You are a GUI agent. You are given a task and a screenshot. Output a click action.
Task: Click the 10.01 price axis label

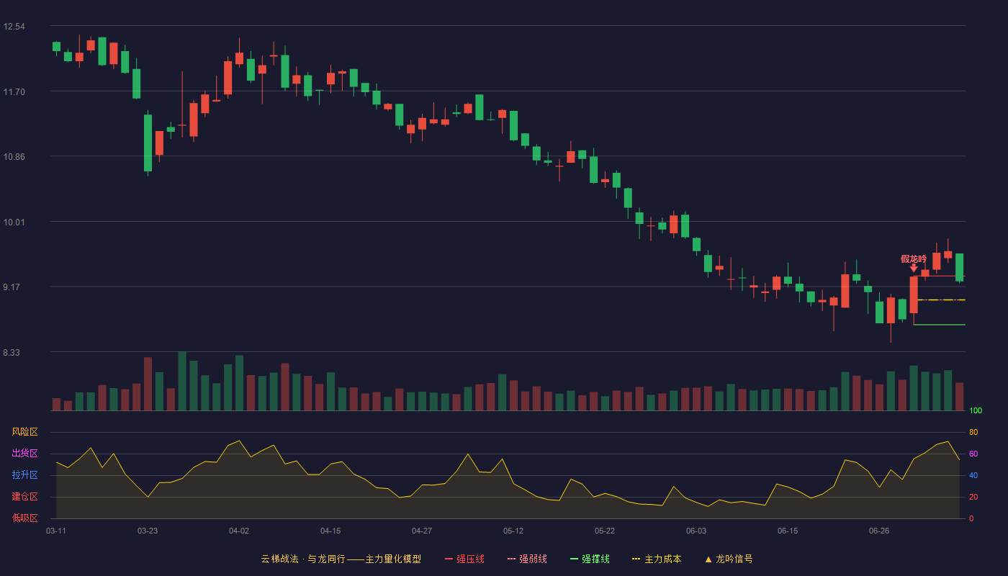(x=14, y=222)
